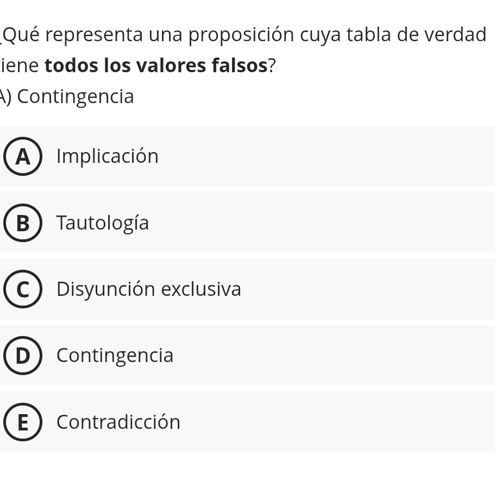Select the circled D answer bubble
The width and height of the screenshot is (495, 488).
(23, 356)
